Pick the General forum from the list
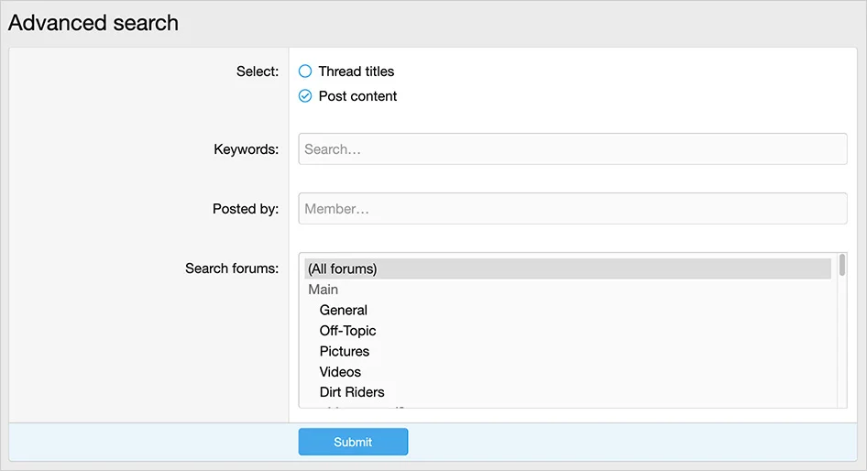 click(344, 310)
